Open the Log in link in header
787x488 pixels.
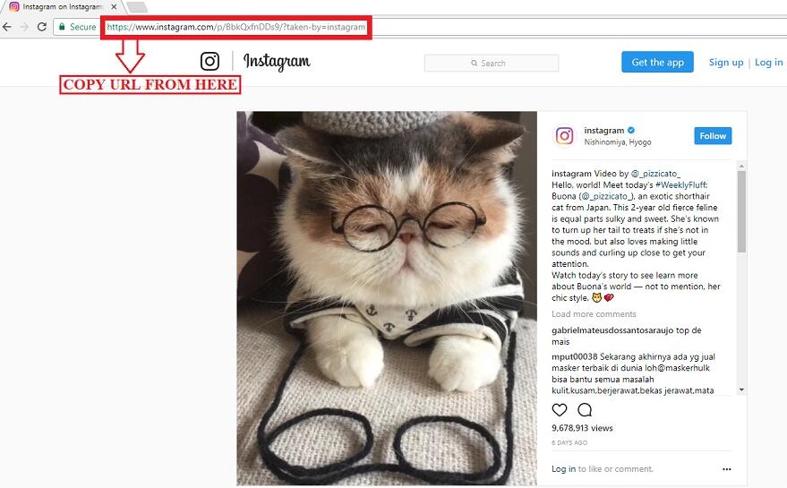tap(768, 63)
